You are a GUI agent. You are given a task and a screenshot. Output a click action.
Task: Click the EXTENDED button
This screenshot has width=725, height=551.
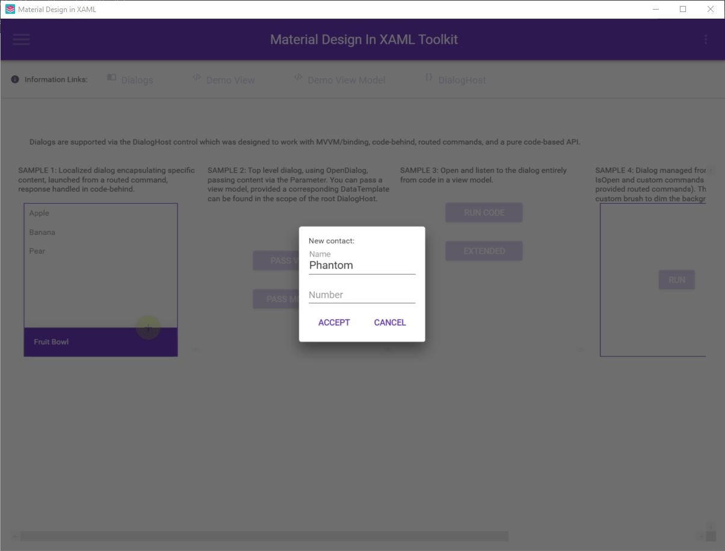click(484, 251)
